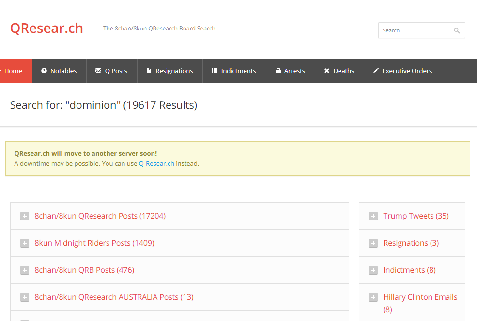The width and height of the screenshot is (477, 321).
Task: Expand 8chan/8kun QResearch Posts plus icon
Action: [x=25, y=216]
